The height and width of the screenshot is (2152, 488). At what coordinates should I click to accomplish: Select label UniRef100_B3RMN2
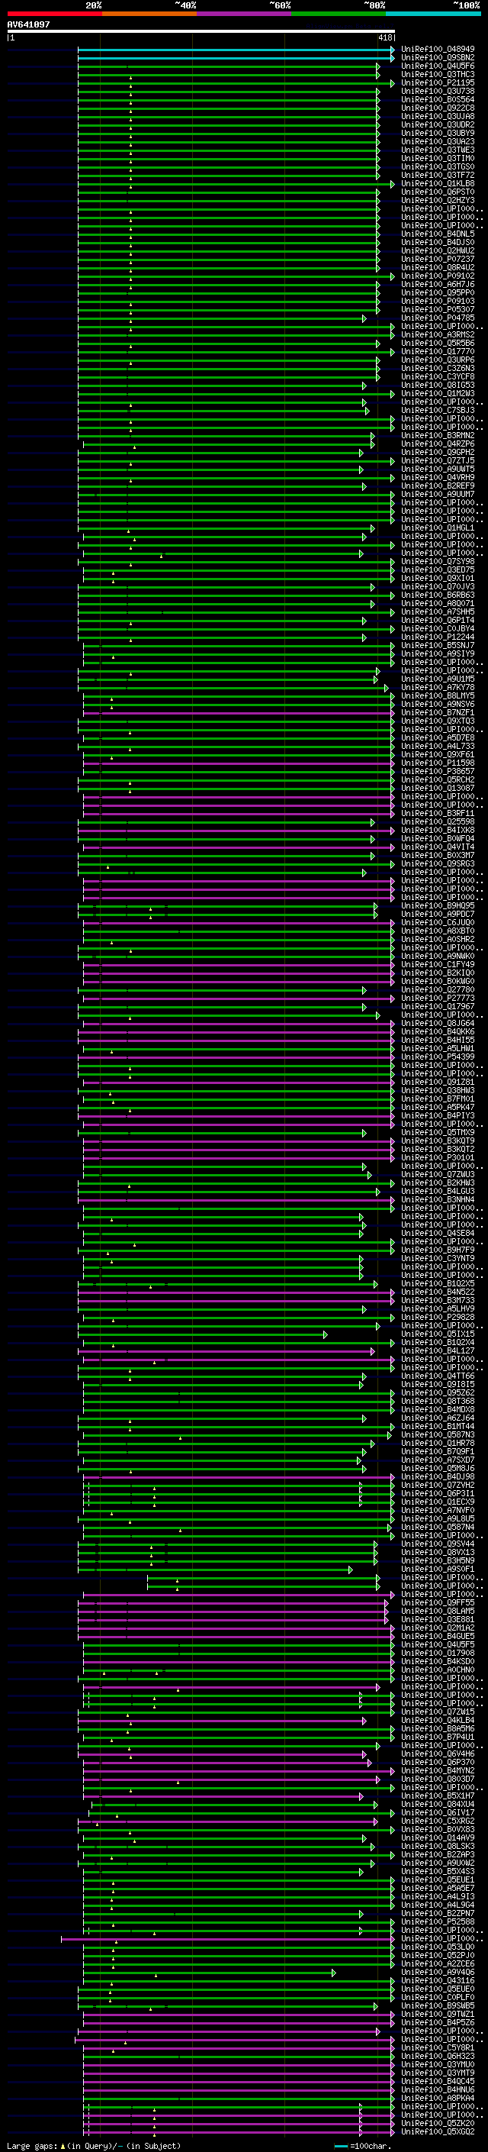(x=438, y=435)
